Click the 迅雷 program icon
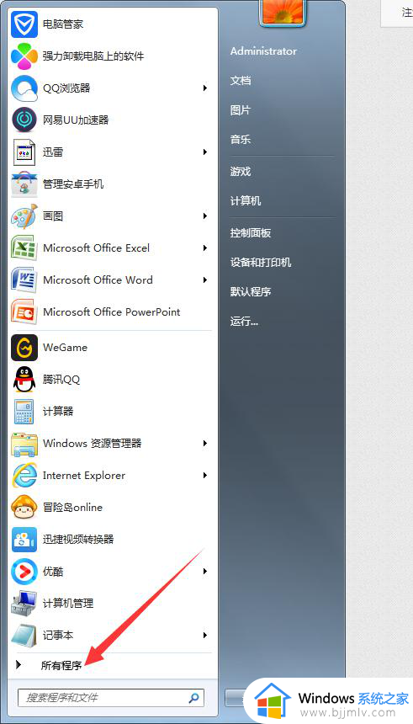 [x=24, y=152]
